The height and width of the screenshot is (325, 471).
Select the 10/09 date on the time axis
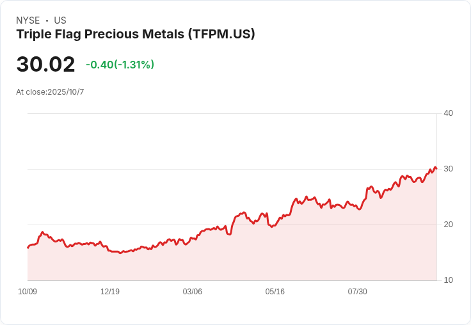(28, 292)
